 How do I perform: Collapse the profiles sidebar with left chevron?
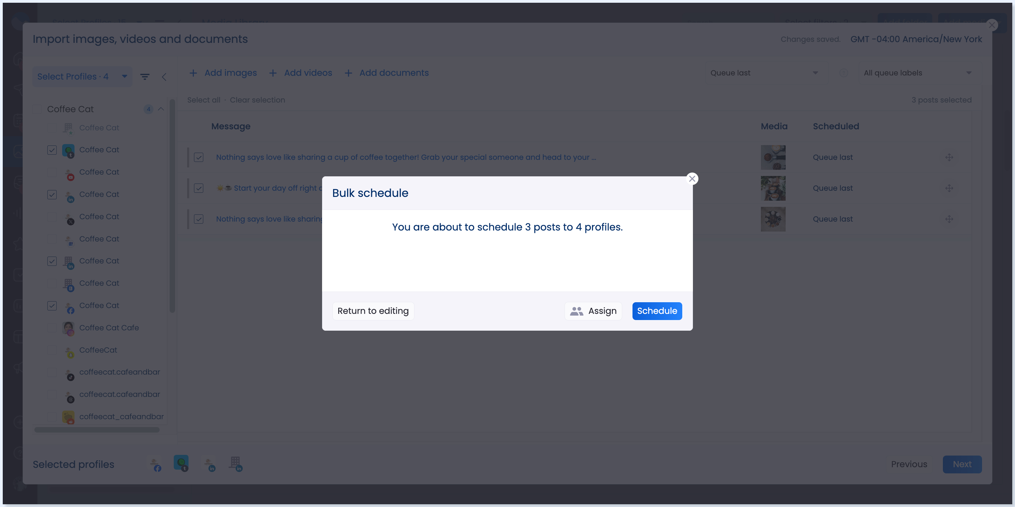tap(164, 77)
